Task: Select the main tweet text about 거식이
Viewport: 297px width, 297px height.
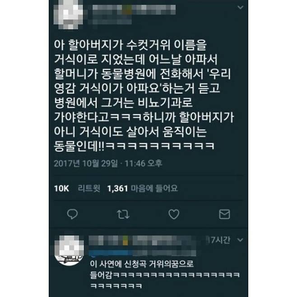Action: point(144,96)
